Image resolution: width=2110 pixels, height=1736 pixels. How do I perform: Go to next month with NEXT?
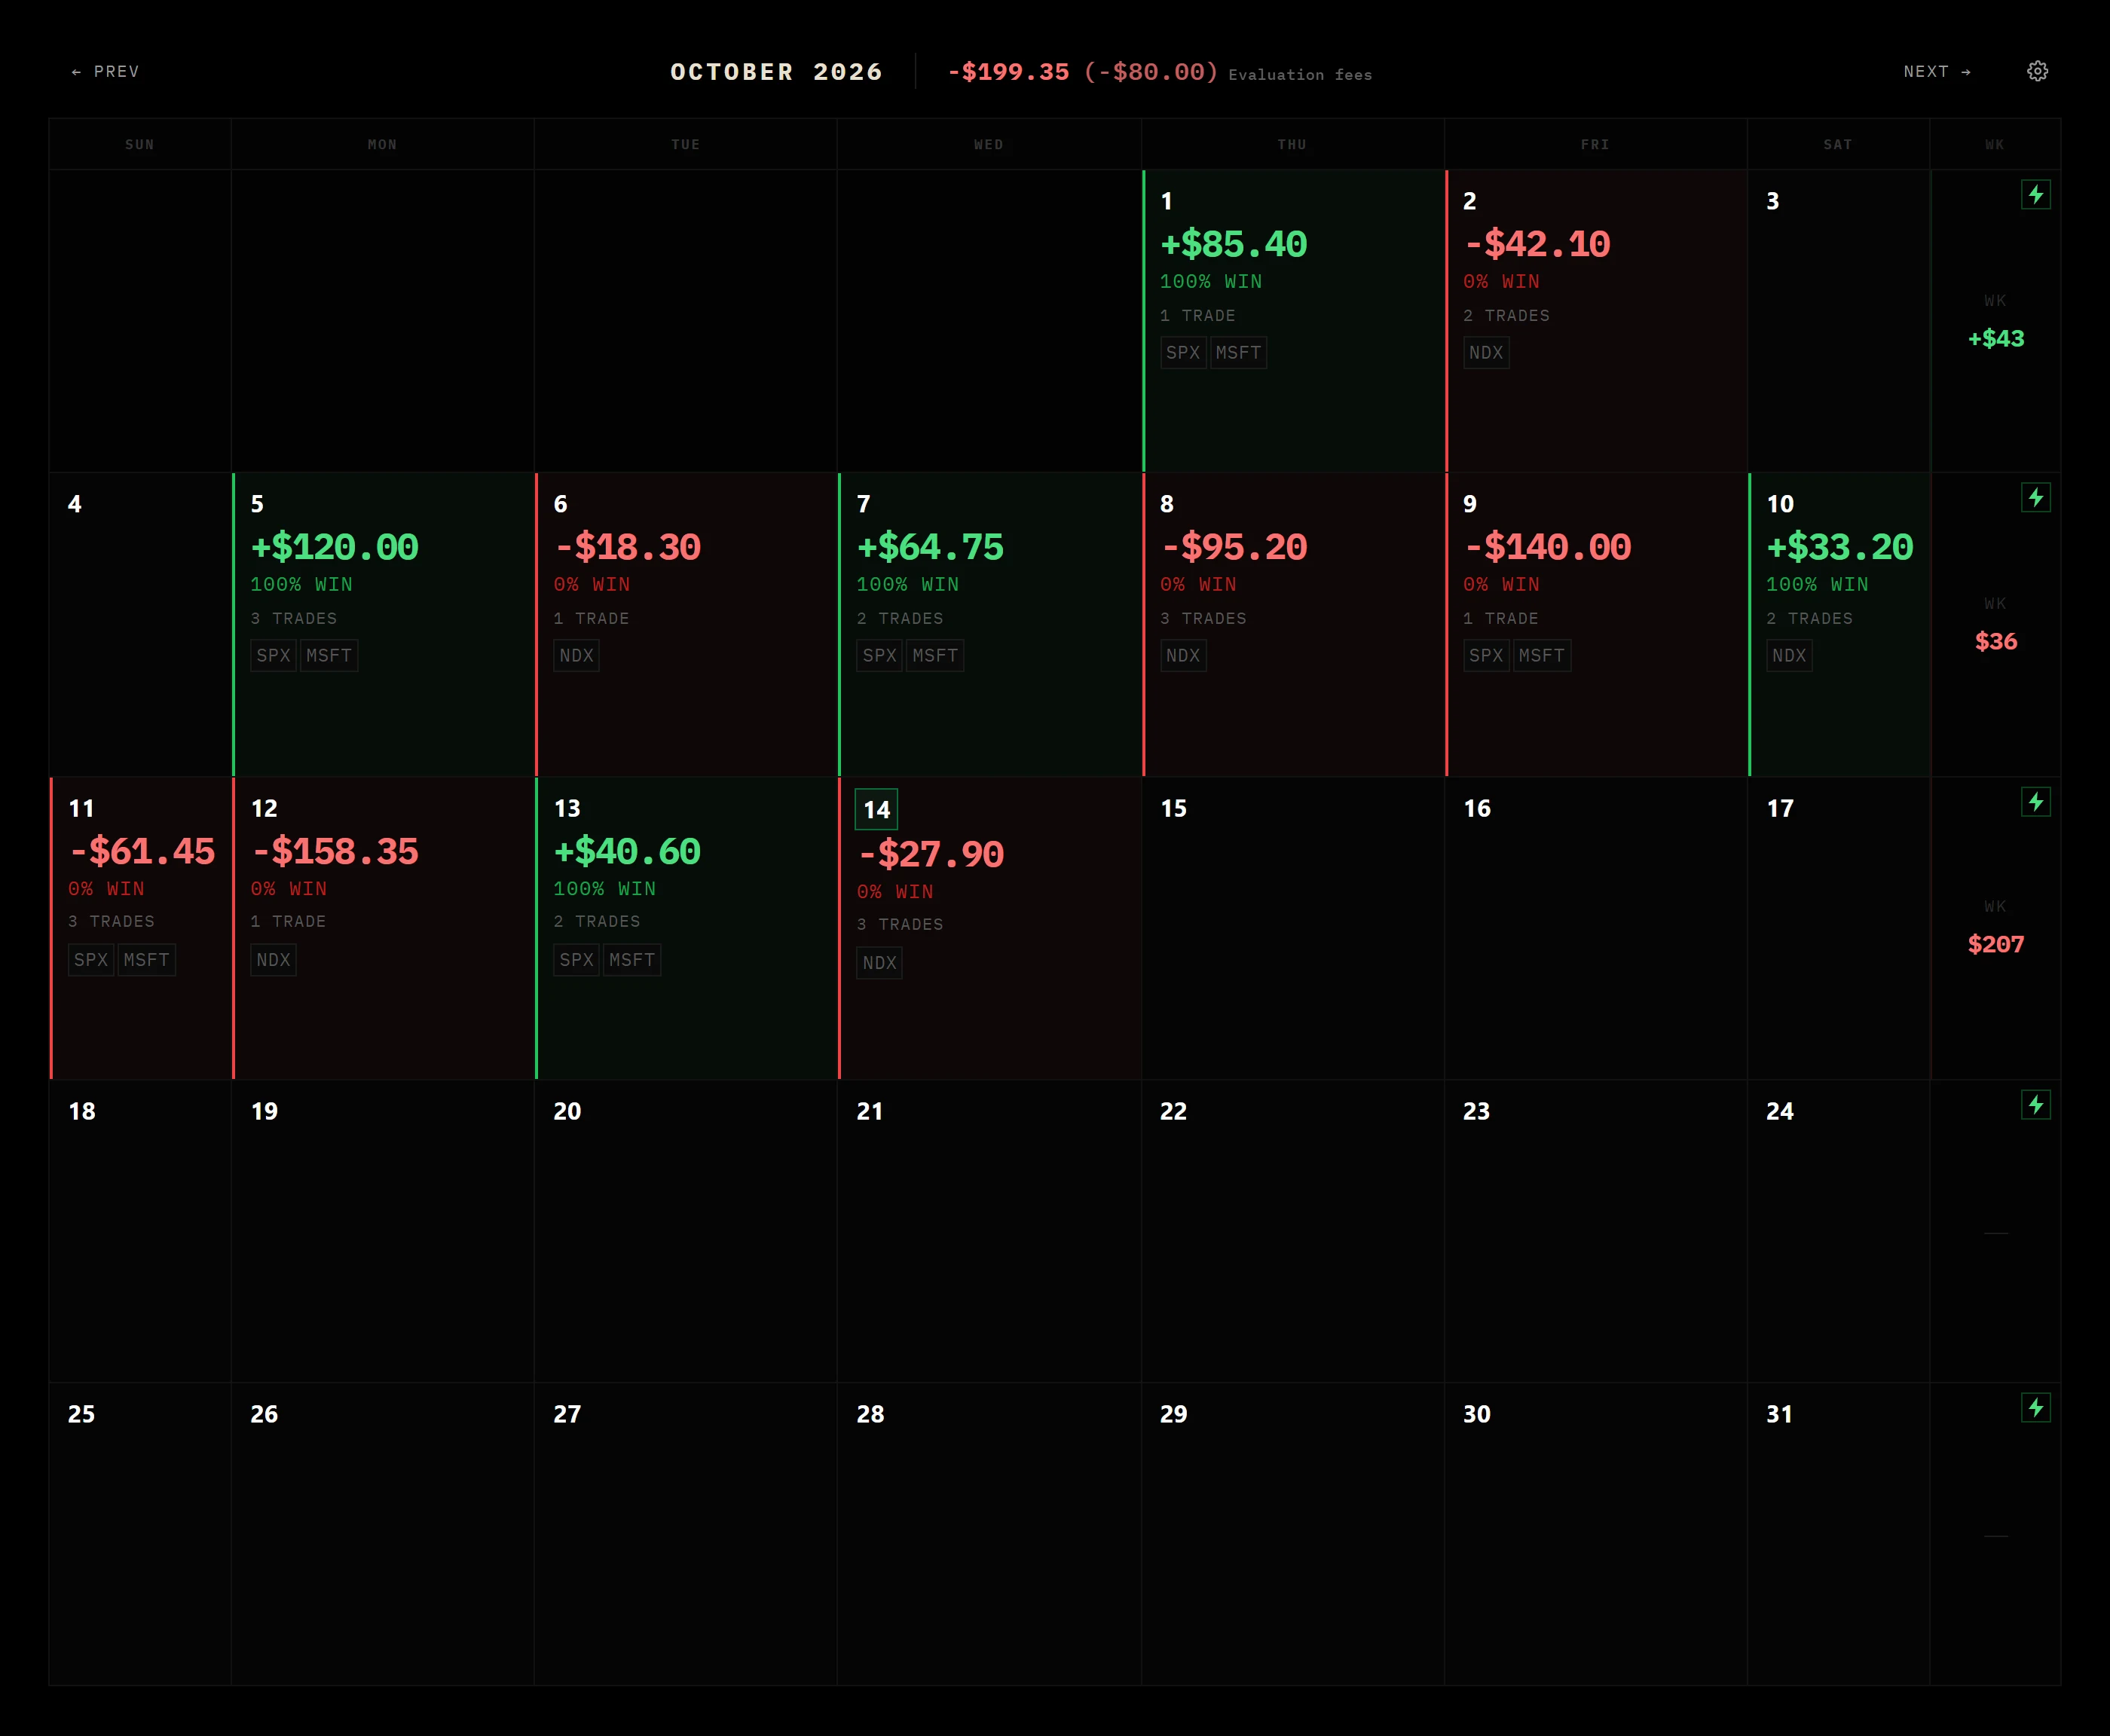pos(1937,71)
